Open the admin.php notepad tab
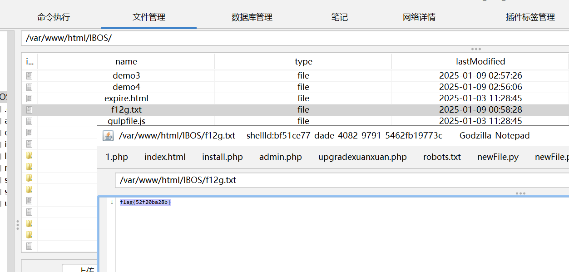 281,157
